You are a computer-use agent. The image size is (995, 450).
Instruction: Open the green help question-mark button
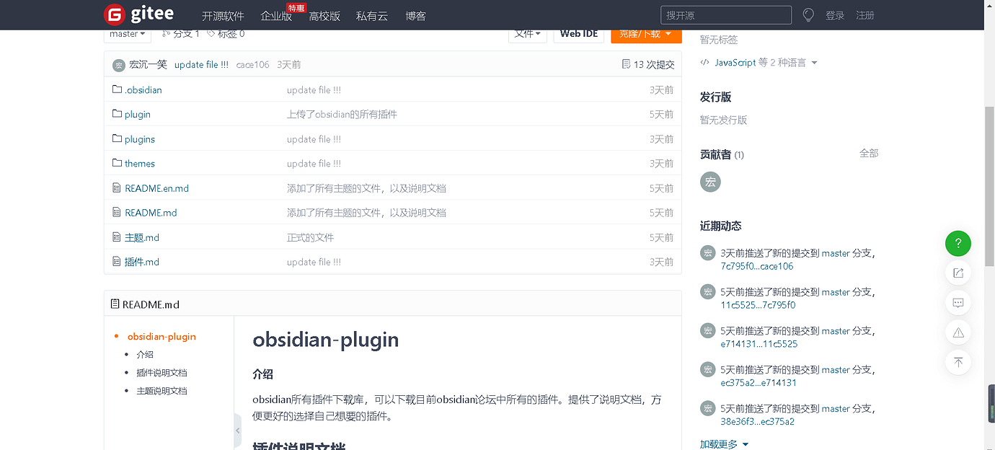(958, 243)
